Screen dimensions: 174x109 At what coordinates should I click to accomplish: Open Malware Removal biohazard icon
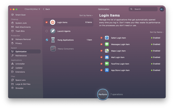[x=12, y=39]
